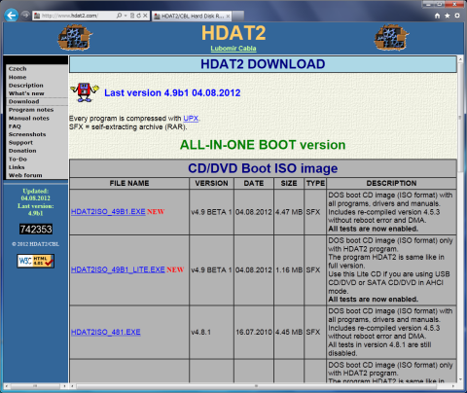Open the Donation sidebar entry
467x393 pixels.
22,151
